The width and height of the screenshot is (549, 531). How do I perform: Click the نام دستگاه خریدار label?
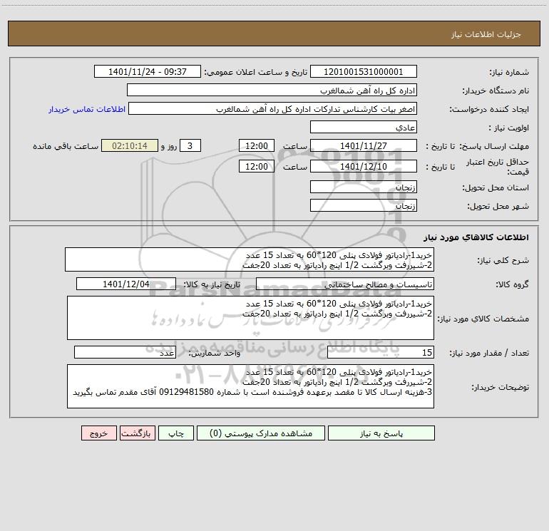(x=496, y=91)
